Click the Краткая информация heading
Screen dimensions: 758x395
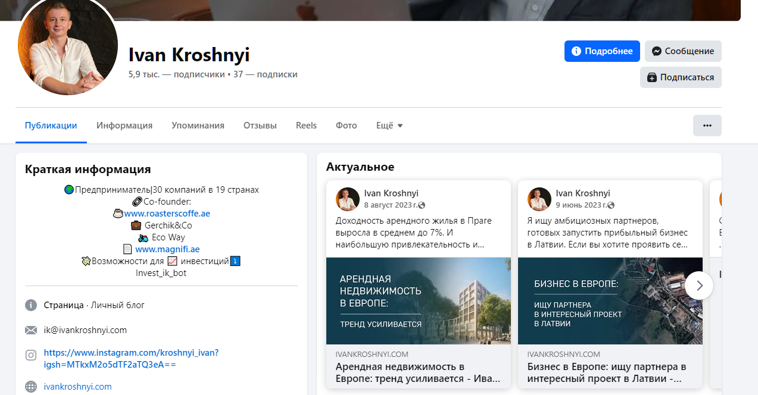[88, 170]
